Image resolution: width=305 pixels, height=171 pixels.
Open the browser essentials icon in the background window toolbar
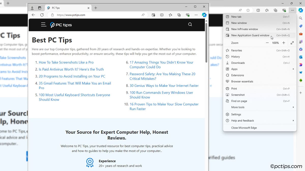pos(284,10)
